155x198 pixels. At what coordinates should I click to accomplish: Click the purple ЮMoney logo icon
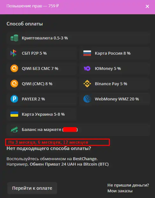point(87,68)
